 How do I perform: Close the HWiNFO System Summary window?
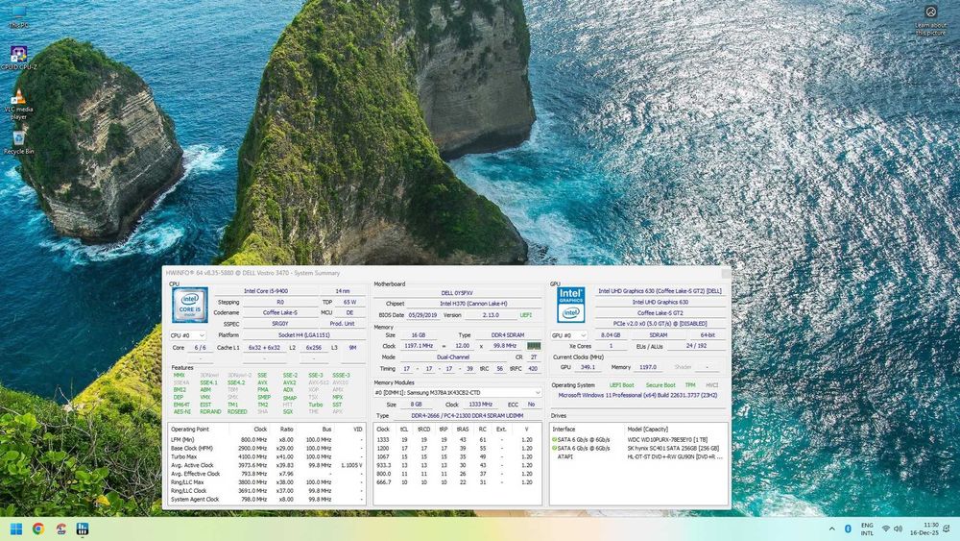726,273
